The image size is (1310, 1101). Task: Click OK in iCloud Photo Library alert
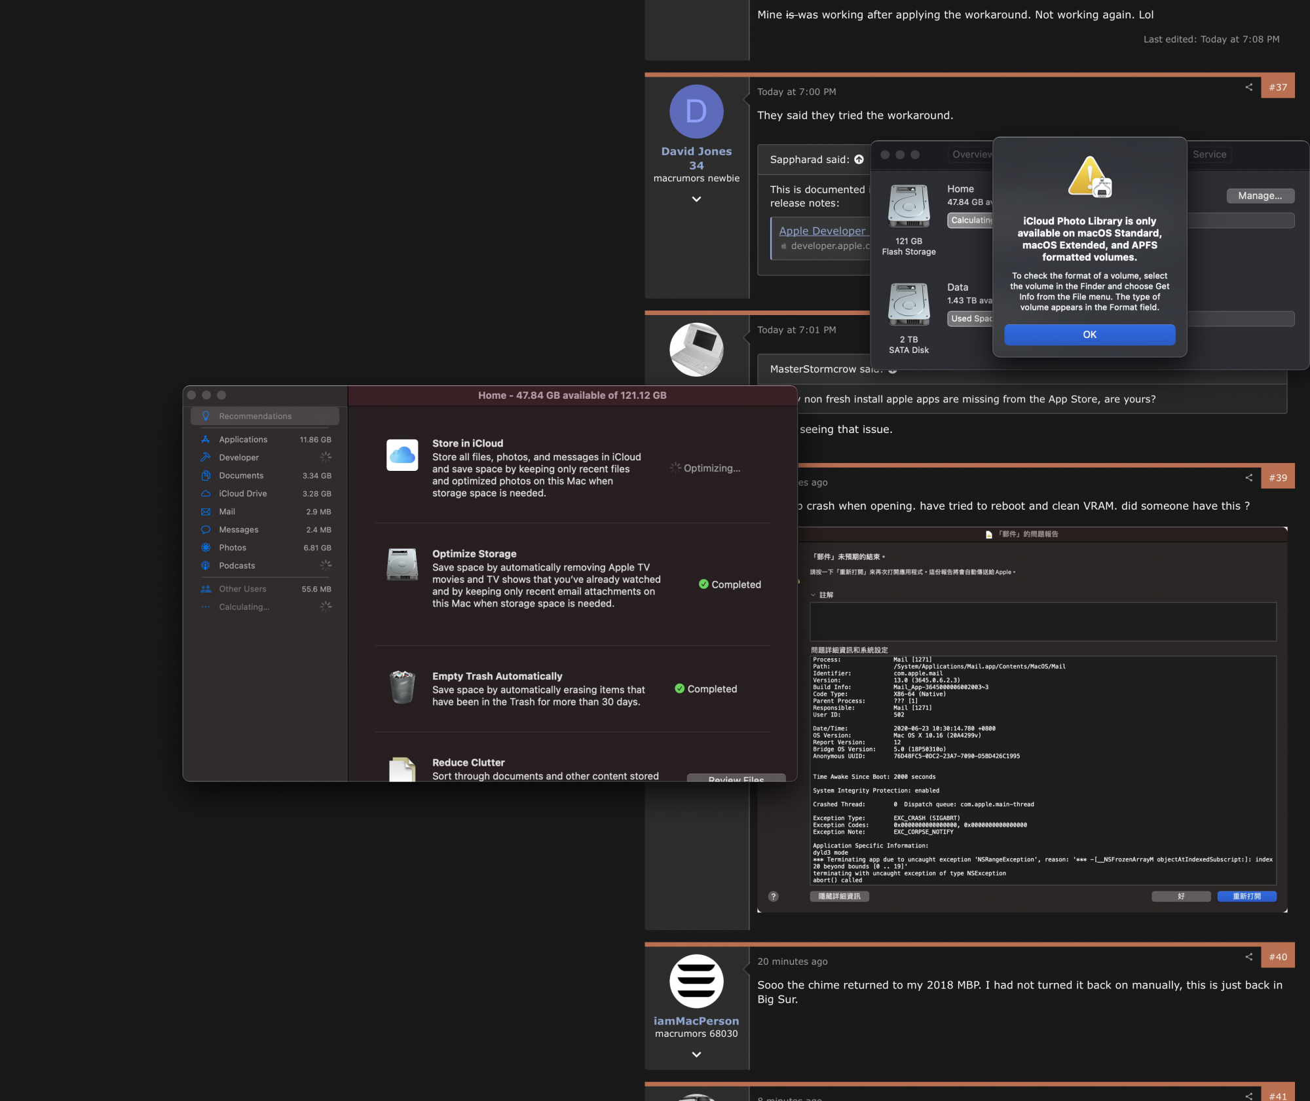pos(1090,335)
